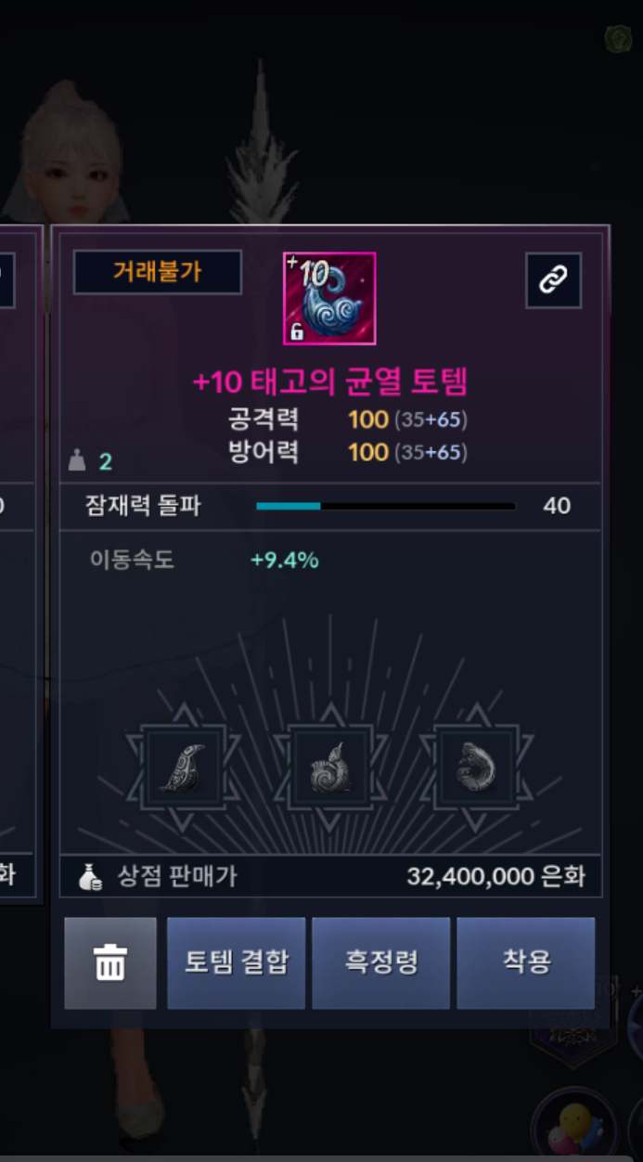
Task: Click the 방어력 100 stat line
Action: click(347, 453)
